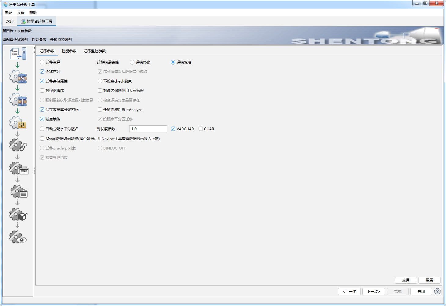Collapse the left step panel using the left arrow
Screen dimensions: 446x306
[x=34, y=48]
